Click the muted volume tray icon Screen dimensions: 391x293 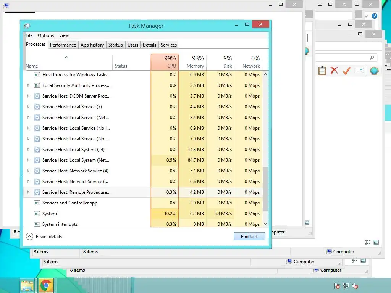point(355,286)
